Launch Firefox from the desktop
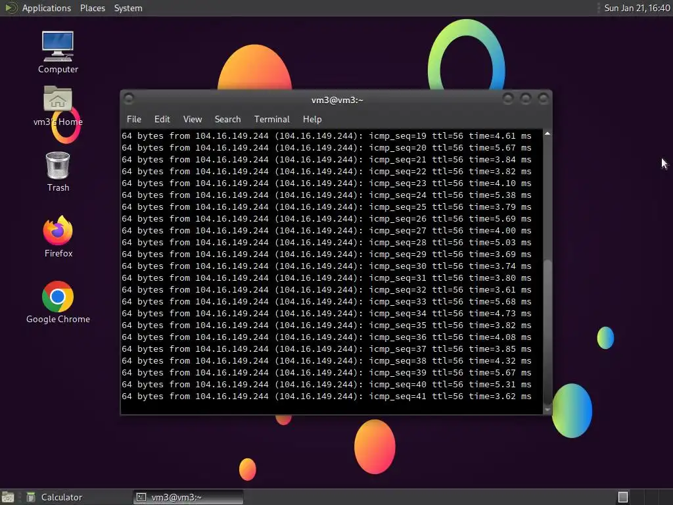The height and width of the screenshot is (505, 673). pyautogui.click(x=58, y=237)
